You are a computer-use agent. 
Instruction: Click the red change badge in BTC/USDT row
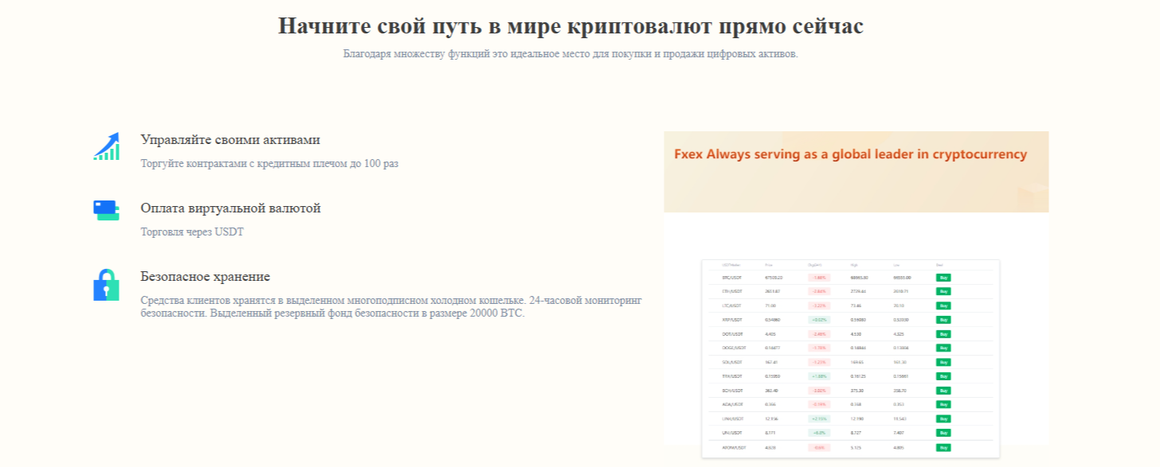(819, 278)
